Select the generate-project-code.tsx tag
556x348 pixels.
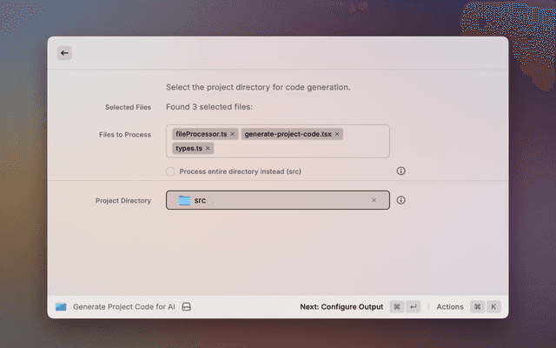point(287,134)
